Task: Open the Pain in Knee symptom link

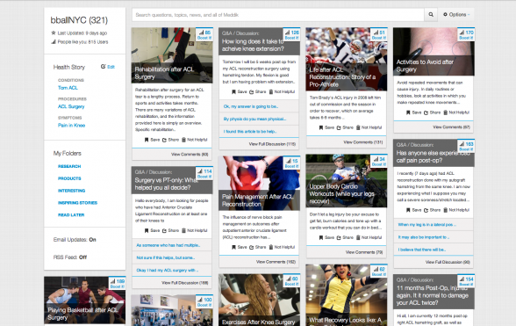Action: click(71, 126)
